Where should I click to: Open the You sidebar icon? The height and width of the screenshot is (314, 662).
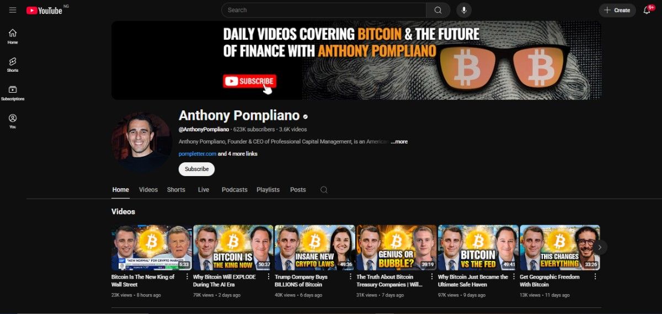point(13,121)
